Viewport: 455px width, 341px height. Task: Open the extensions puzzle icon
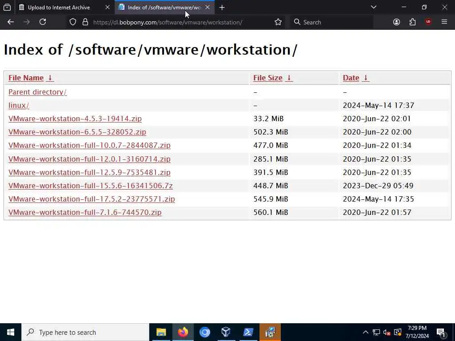[x=412, y=22]
